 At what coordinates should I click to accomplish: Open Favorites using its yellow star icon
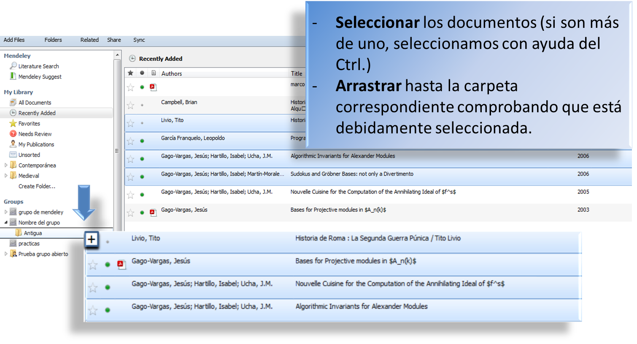coord(13,123)
